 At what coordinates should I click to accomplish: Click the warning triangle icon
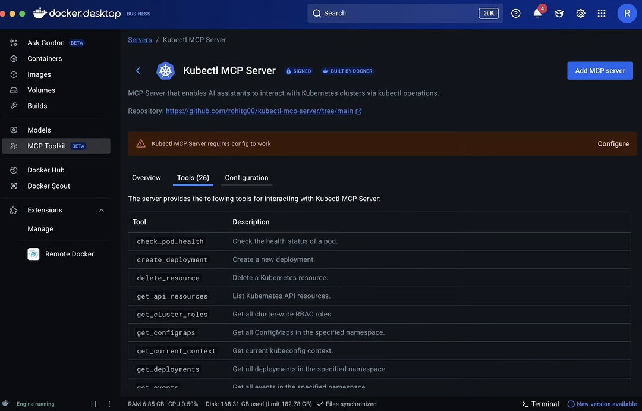[141, 143]
